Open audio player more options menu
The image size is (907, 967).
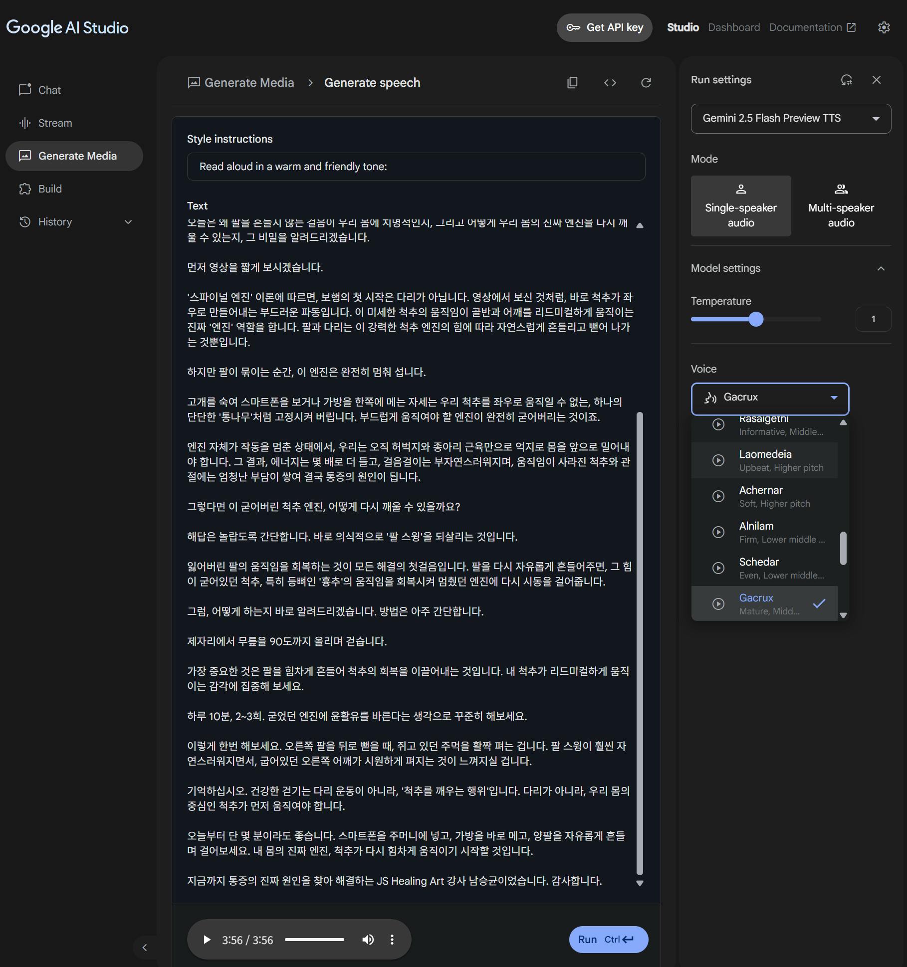392,940
